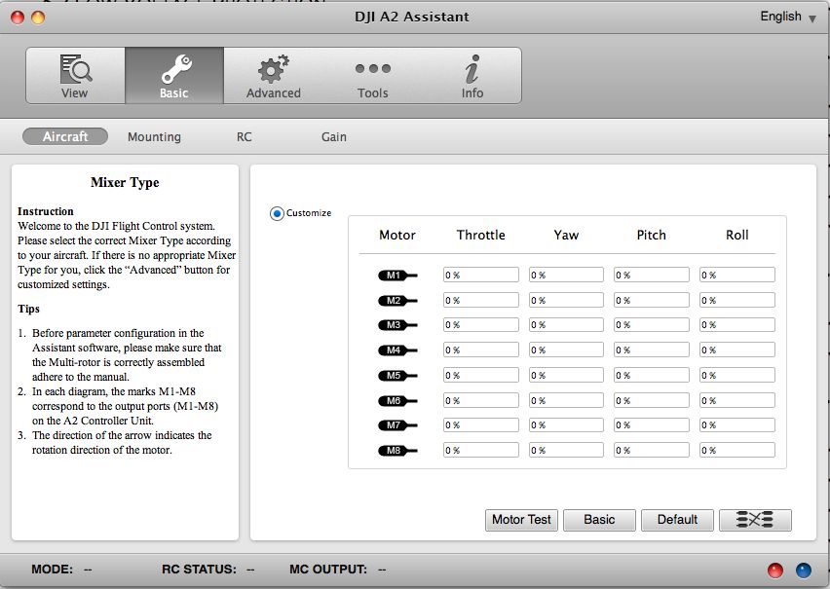830x589 pixels.
Task: Edit the M5 Yaw field
Action: tap(566, 375)
